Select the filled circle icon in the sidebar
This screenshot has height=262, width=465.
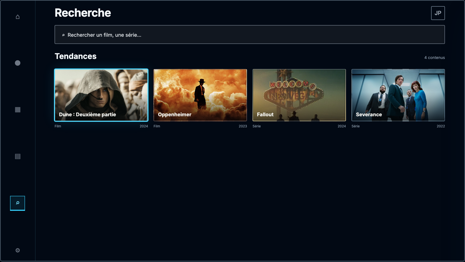point(18,63)
